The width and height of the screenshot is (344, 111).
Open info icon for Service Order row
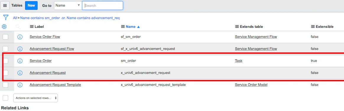tap(20, 61)
